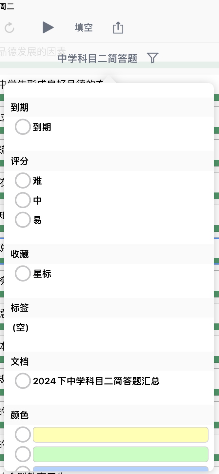The width and height of the screenshot is (219, 474).
Task: Tap the share export icon
Action: [x=118, y=27]
